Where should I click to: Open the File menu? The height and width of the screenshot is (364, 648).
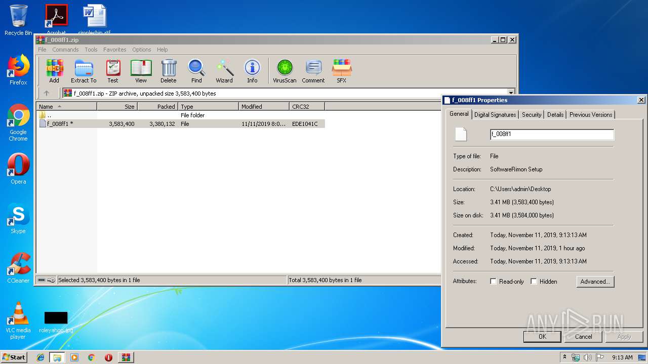(42, 50)
